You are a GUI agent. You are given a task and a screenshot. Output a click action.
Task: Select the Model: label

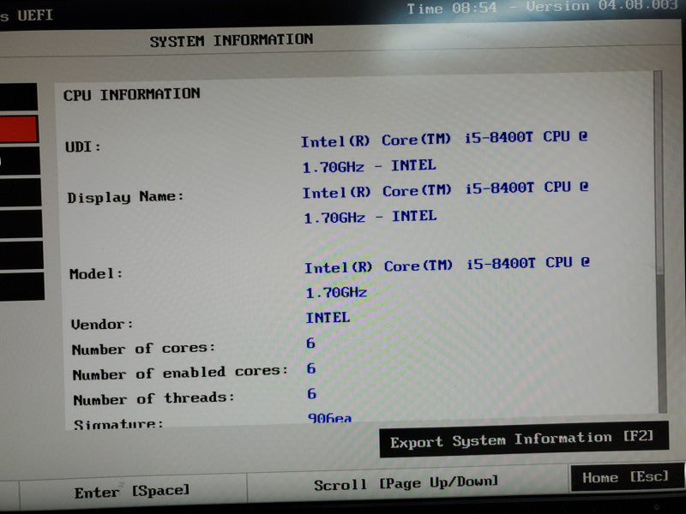click(x=96, y=274)
